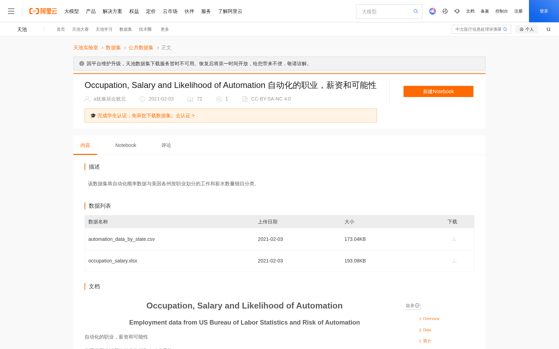Open 天池大赛 nav item
The width and height of the screenshot is (559, 349).
pos(80,29)
